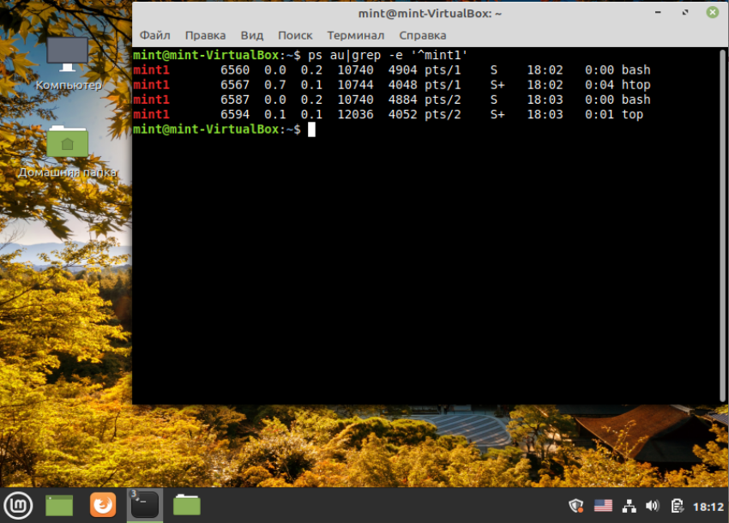Click the terminal title bar text
This screenshot has width=729, height=523.
[430, 14]
